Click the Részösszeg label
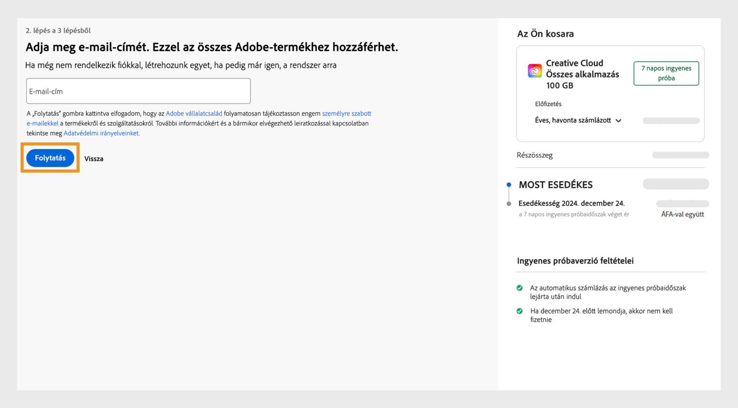 coord(535,155)
